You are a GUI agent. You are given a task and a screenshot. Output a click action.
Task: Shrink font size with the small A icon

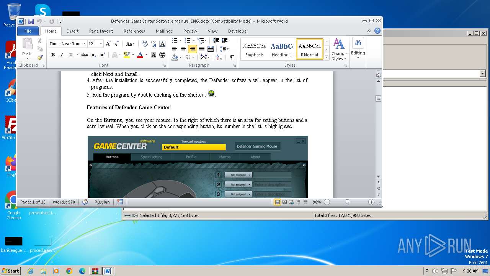click(117, 44)
